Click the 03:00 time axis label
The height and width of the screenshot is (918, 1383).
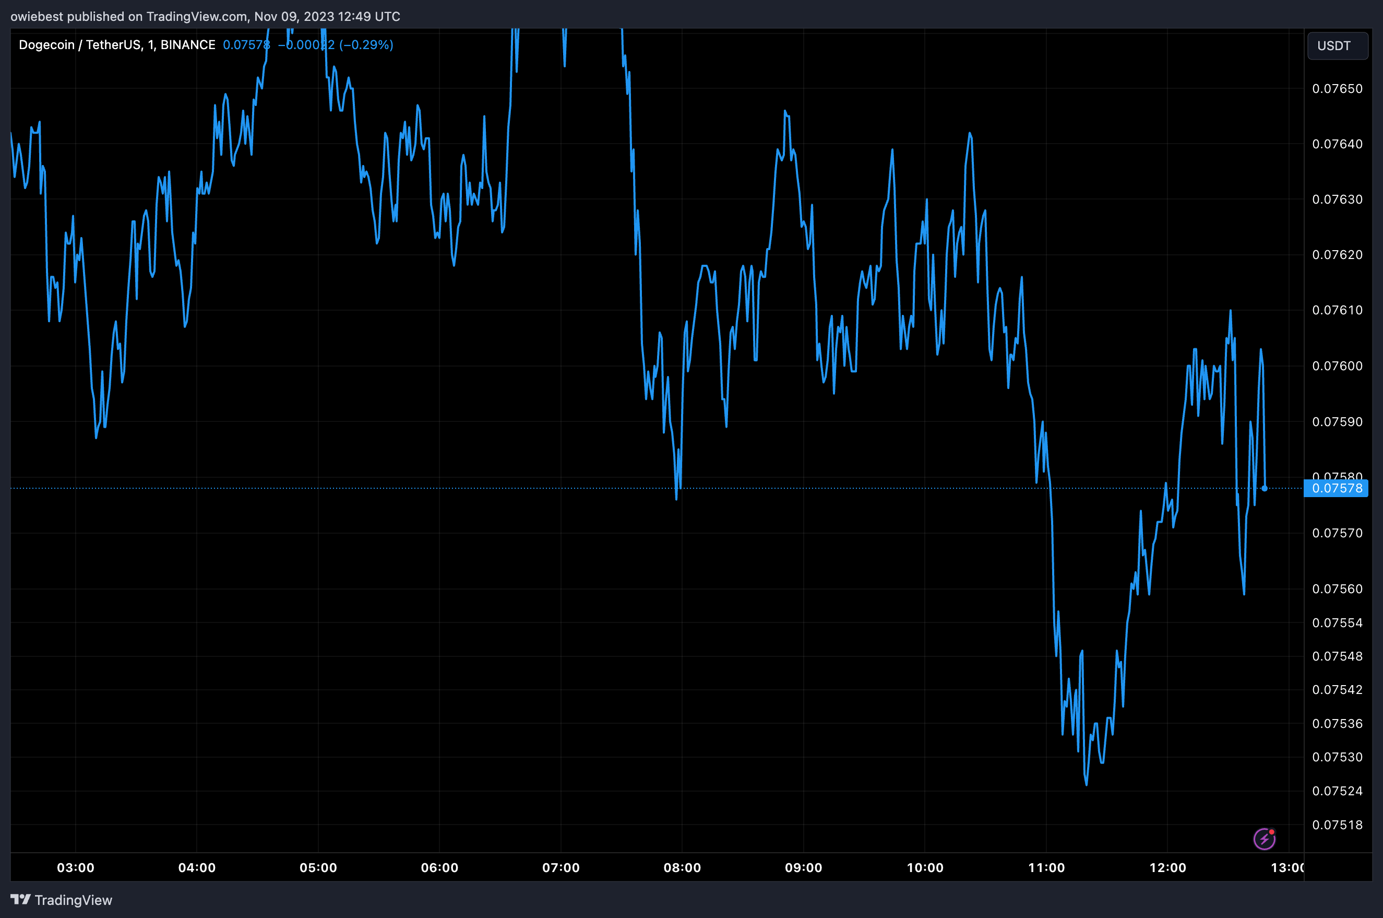coord(76,868)
